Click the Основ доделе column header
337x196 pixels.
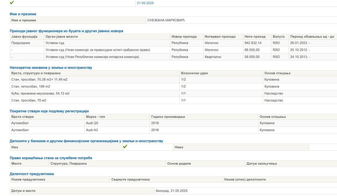click(x=179, y=163)
